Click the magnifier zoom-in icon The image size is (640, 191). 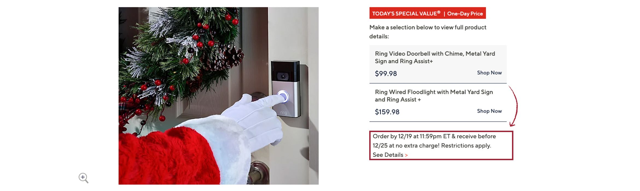click(x=83, y=178)
